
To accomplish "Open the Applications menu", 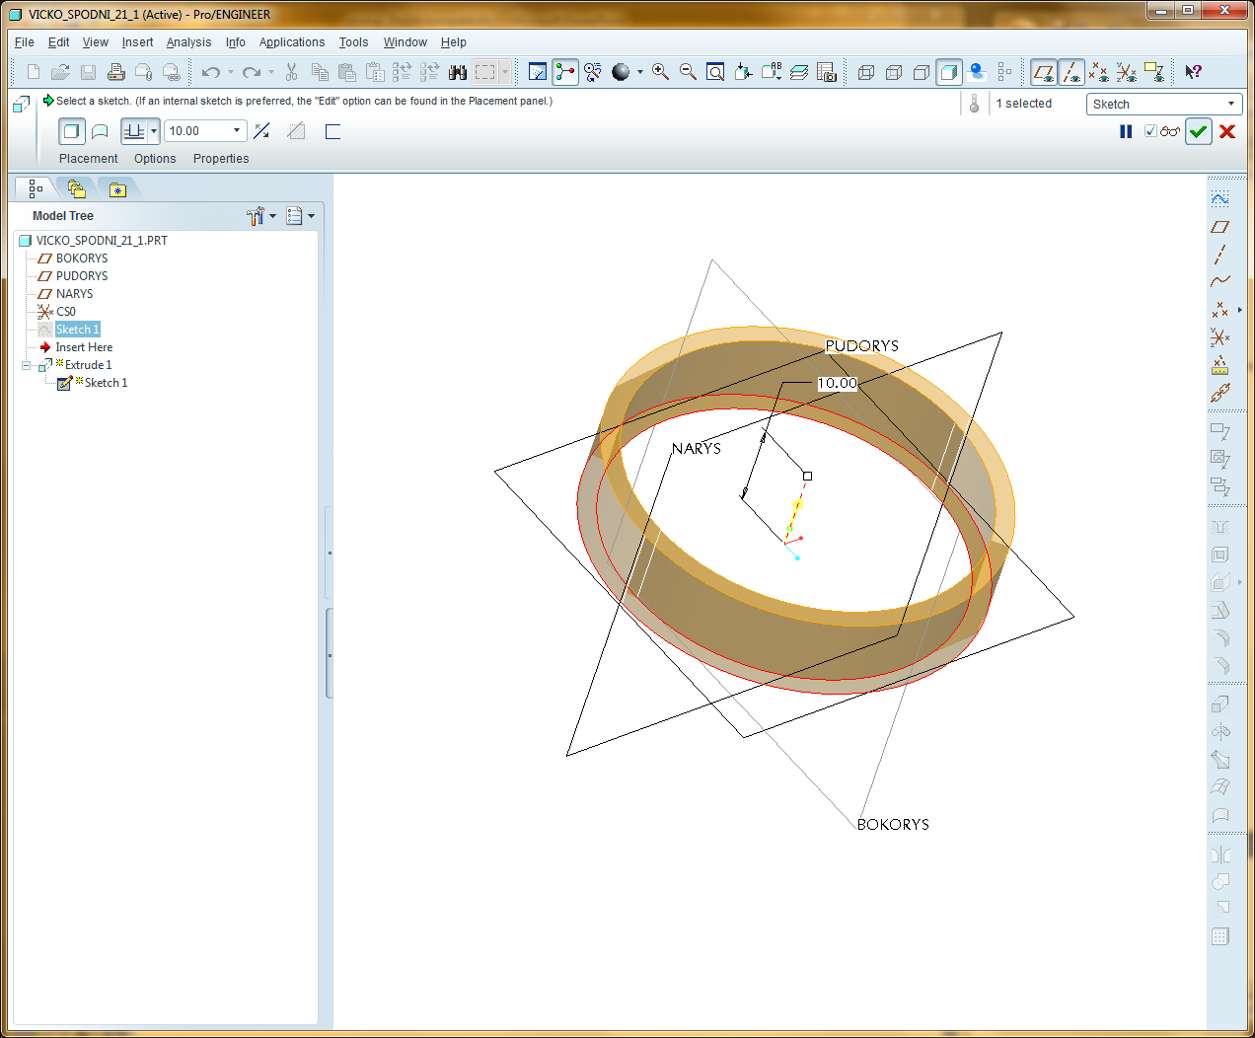I will (292, 42).
